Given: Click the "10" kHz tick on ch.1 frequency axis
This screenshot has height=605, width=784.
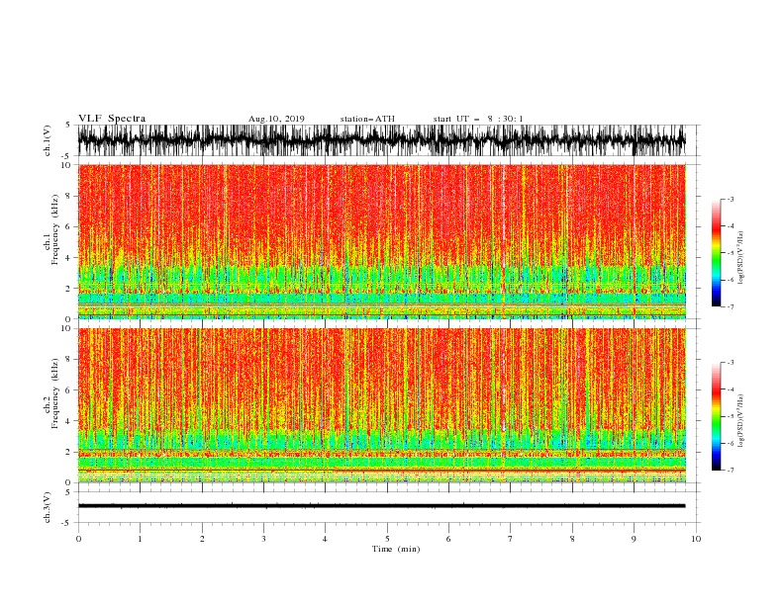Looking at the screenshot, I should pyautogui.click(x=67, y=165).
